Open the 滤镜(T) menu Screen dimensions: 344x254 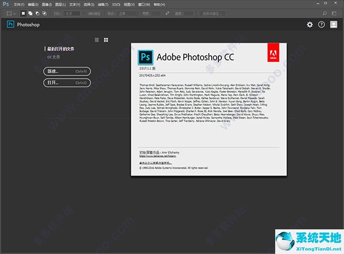(103, 5)
